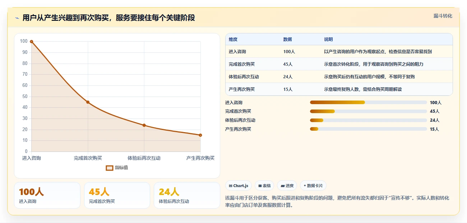Select the 完成首次购买 table row cell

242,64
